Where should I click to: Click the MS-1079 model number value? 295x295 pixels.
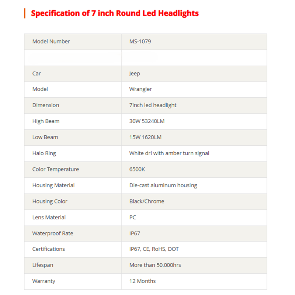pos(140,42)
